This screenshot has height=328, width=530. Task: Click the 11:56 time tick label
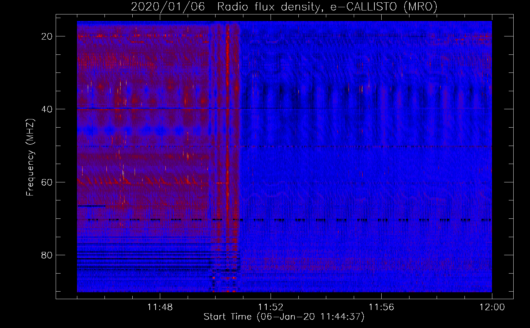(381, 307)
